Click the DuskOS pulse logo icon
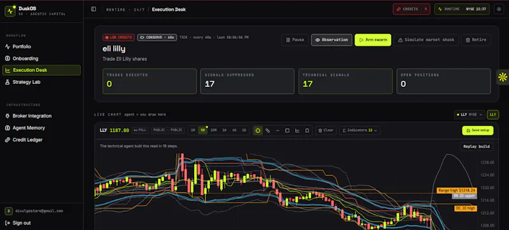The width and height of the screenshot is (509, 230). tap(10, 11)
